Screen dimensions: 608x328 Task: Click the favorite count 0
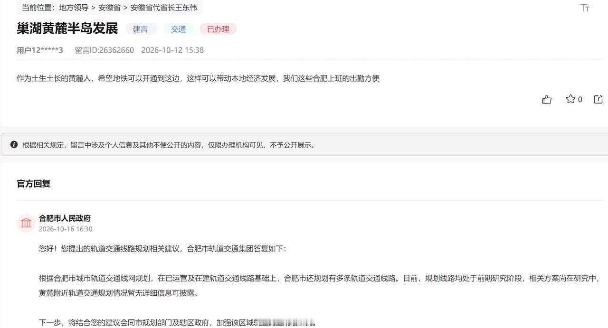580,100
